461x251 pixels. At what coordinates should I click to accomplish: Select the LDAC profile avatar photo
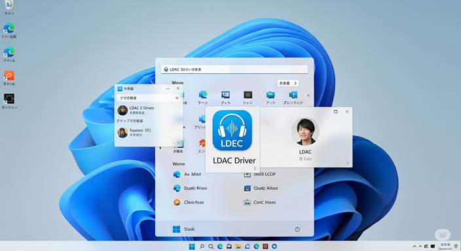305,132
